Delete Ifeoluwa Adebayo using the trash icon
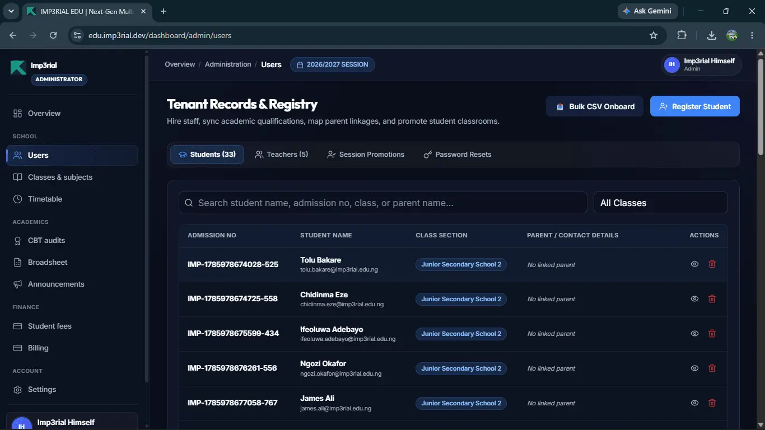The image size is (765, 430). 712,334
